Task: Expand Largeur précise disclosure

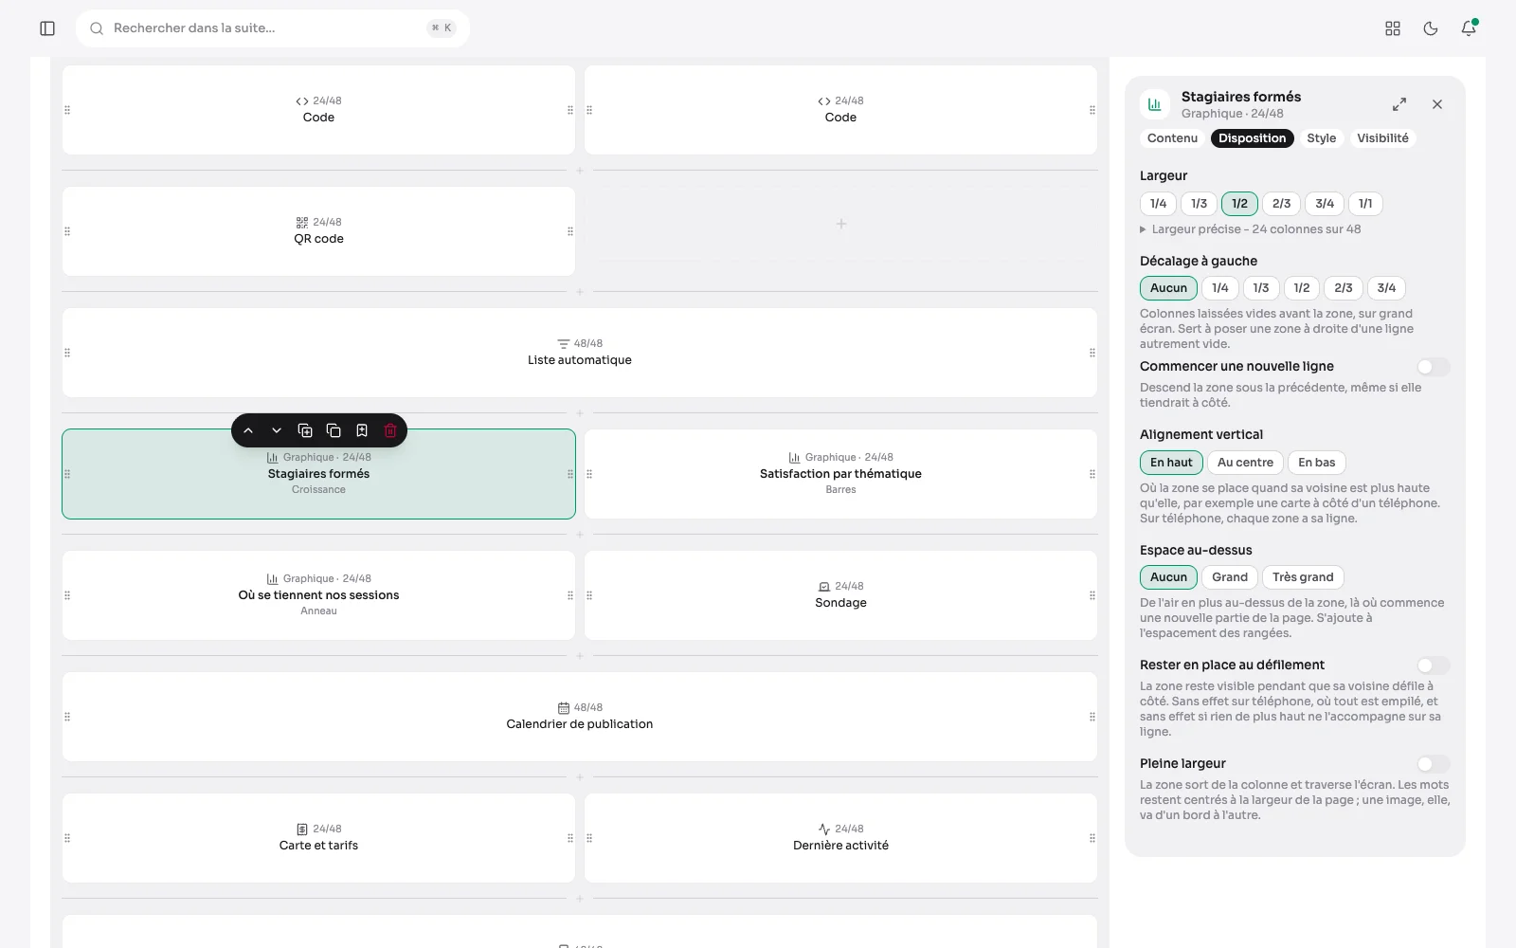Action: [1251, 229]
